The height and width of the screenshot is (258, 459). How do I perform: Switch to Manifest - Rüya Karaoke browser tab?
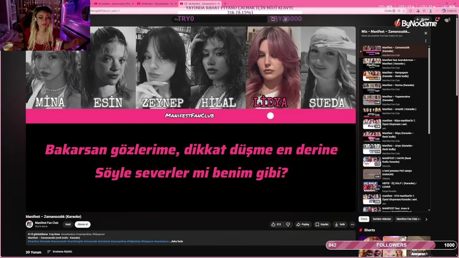(x=157, y=4)
